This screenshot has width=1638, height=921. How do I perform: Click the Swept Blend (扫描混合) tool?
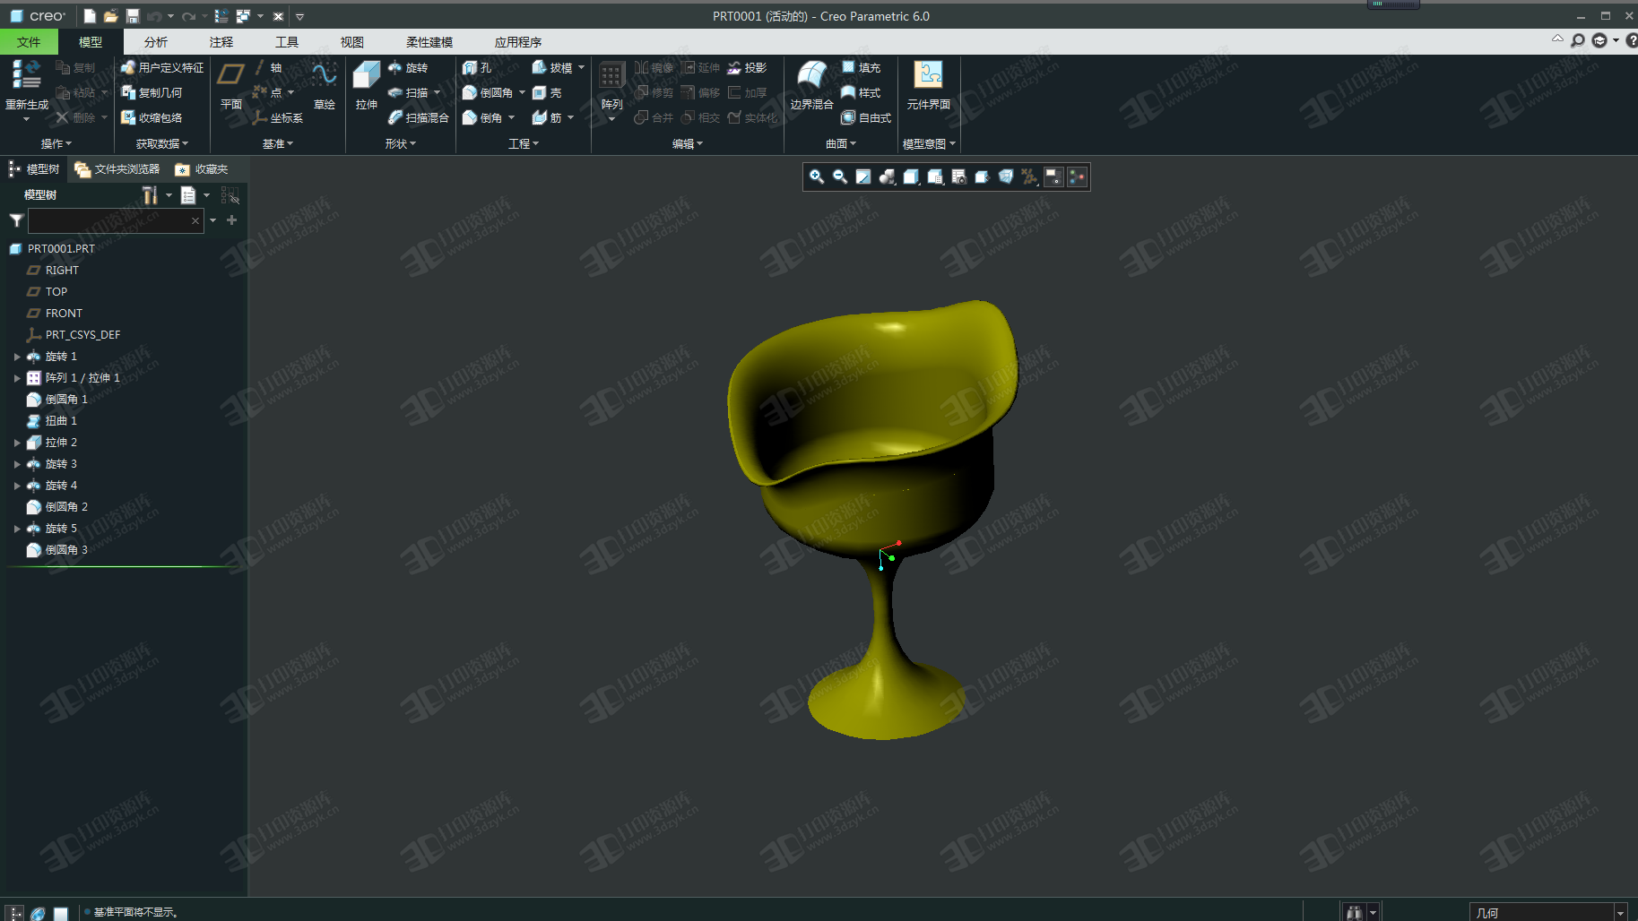point(418,118)
